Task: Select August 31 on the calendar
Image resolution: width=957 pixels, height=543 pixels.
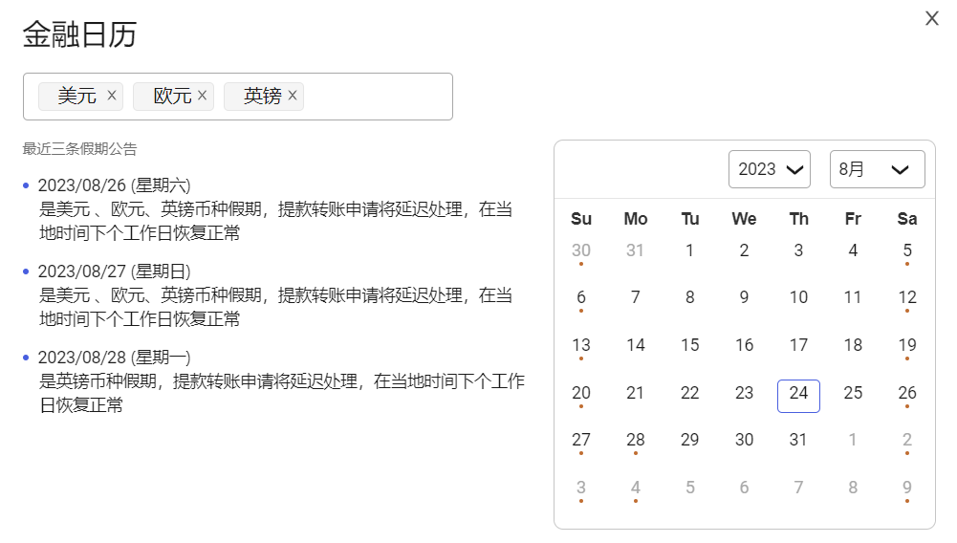Action: coord(798,441)
